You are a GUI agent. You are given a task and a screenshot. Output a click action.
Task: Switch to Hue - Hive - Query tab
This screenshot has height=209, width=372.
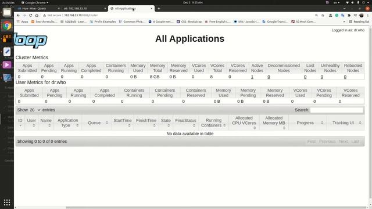[x=38, y=9]
